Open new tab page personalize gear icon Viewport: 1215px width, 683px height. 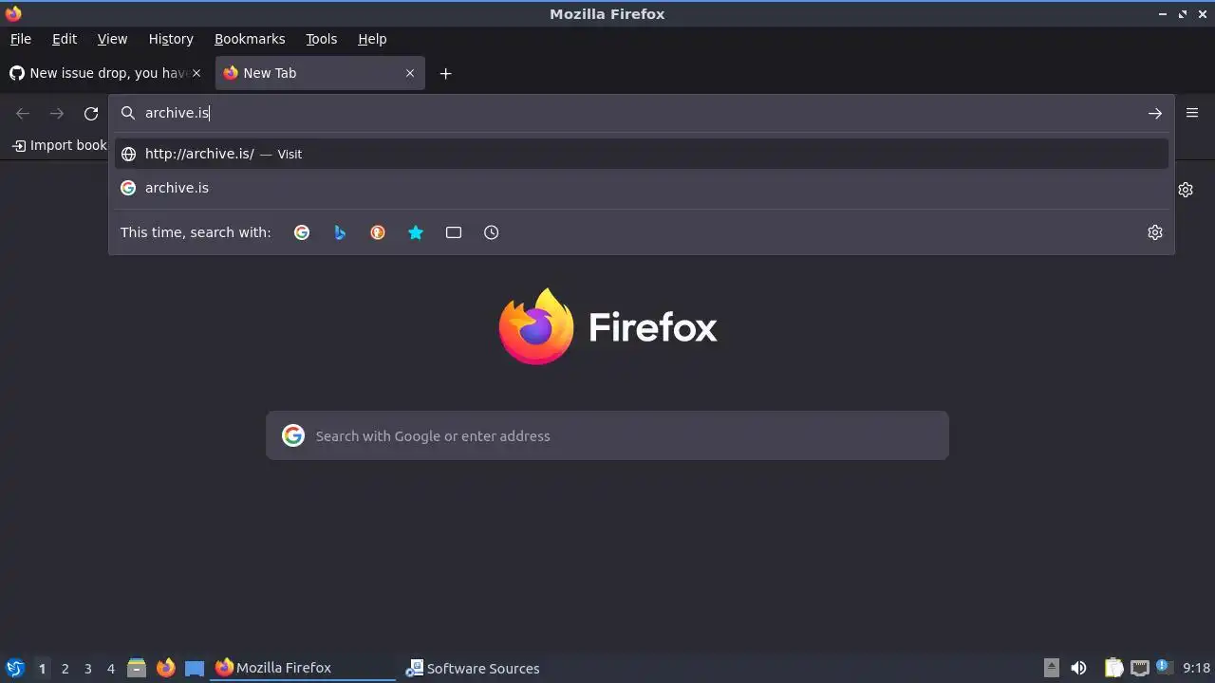[x=1186, y=190]
